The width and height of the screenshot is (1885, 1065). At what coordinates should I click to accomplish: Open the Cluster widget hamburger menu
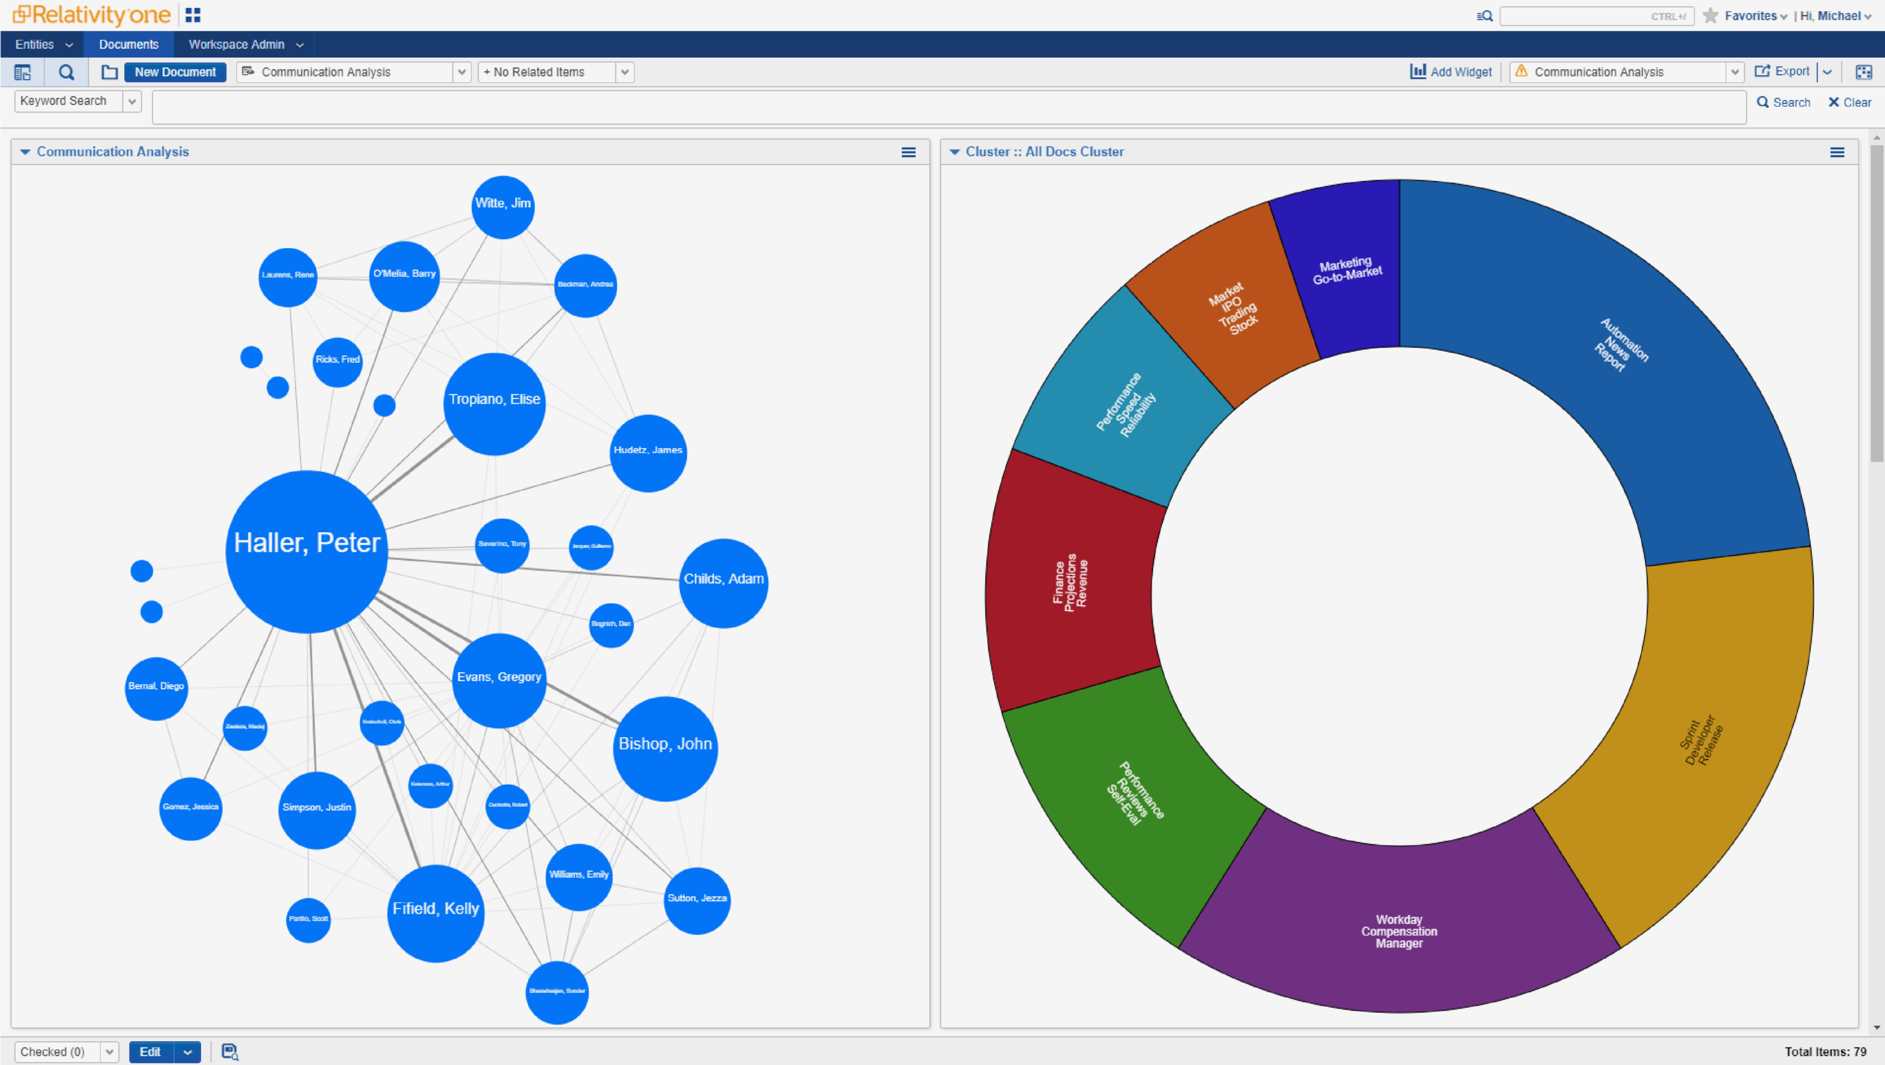pos(1837,152)
